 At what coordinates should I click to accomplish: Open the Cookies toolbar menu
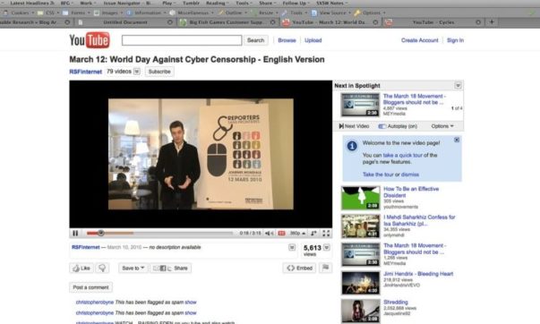pos(20,13)
